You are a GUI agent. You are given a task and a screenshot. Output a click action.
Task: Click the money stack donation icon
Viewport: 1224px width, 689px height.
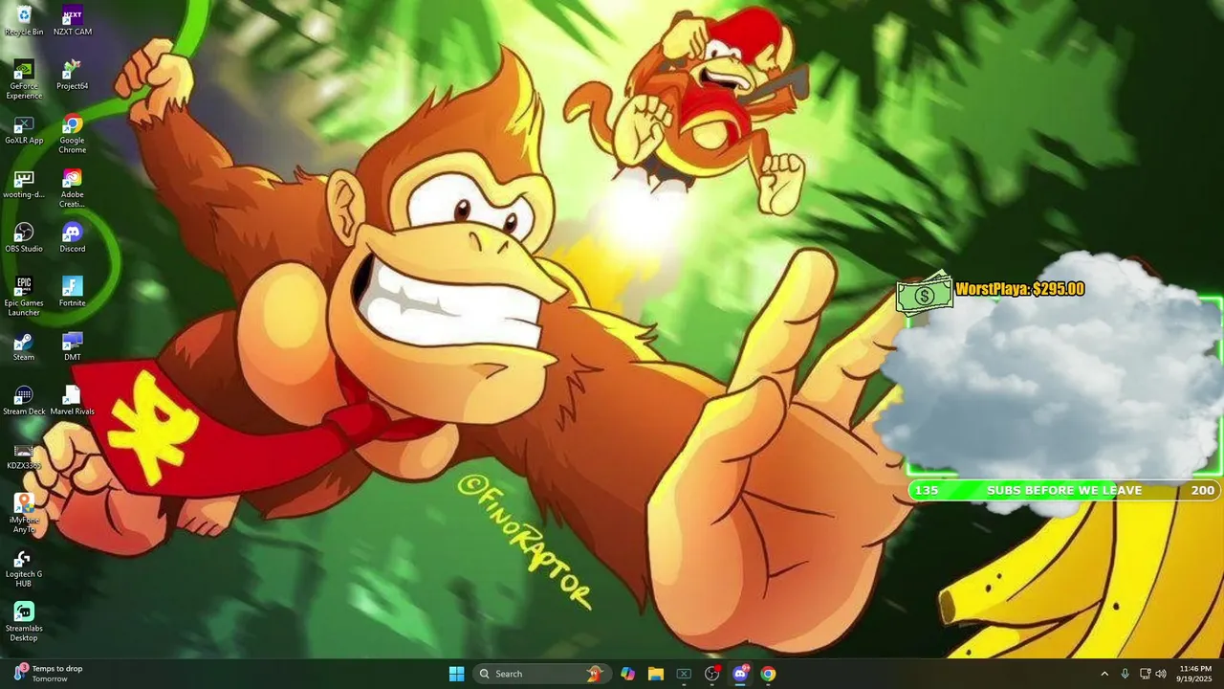click(925, 294)
